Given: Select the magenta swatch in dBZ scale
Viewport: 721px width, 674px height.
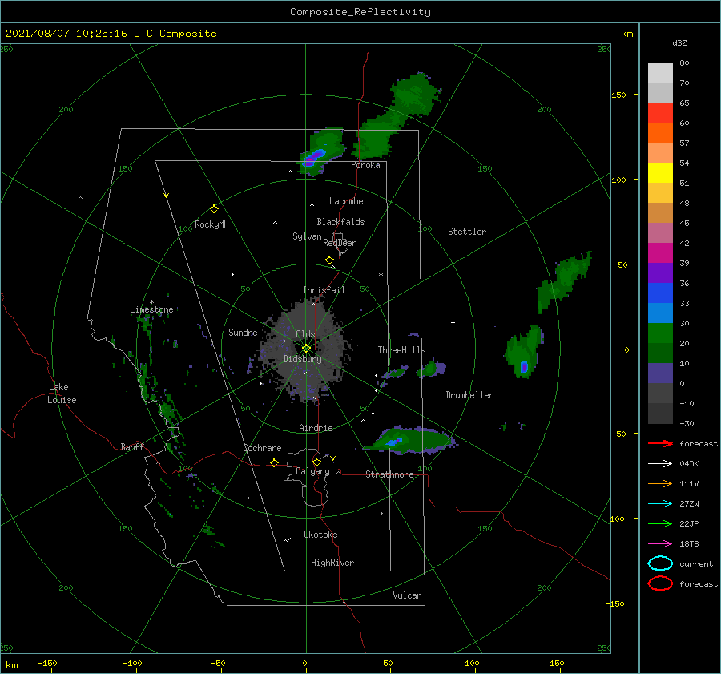Looking at the screenshot, I should pos(660,252).
